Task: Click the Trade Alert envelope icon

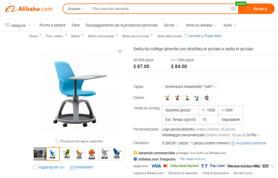Action: coord(186,35)
